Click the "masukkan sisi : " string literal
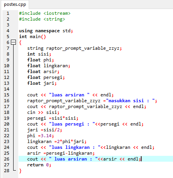Image resolution: width=173 pixels, height=178 pixels. coord(130,101)
